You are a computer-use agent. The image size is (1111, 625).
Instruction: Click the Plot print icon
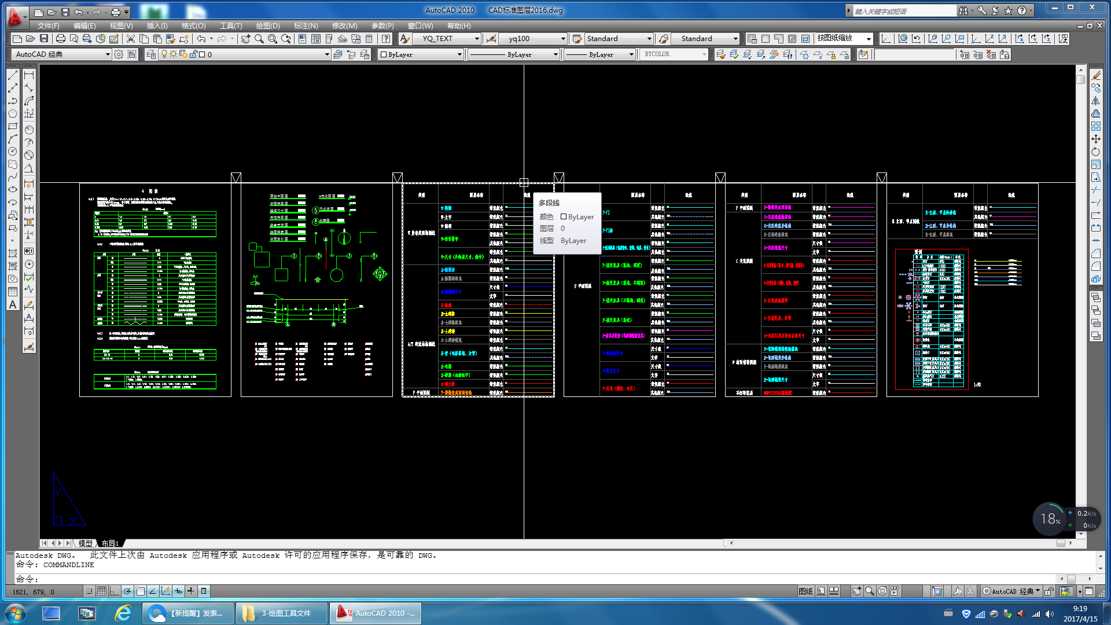pyautogui.click(x=60, y=39)
